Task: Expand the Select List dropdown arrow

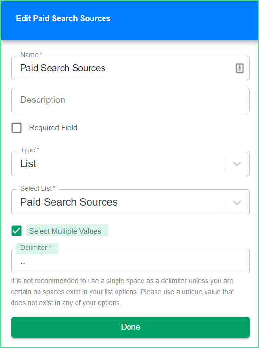Action: click(x=237, y=203)
